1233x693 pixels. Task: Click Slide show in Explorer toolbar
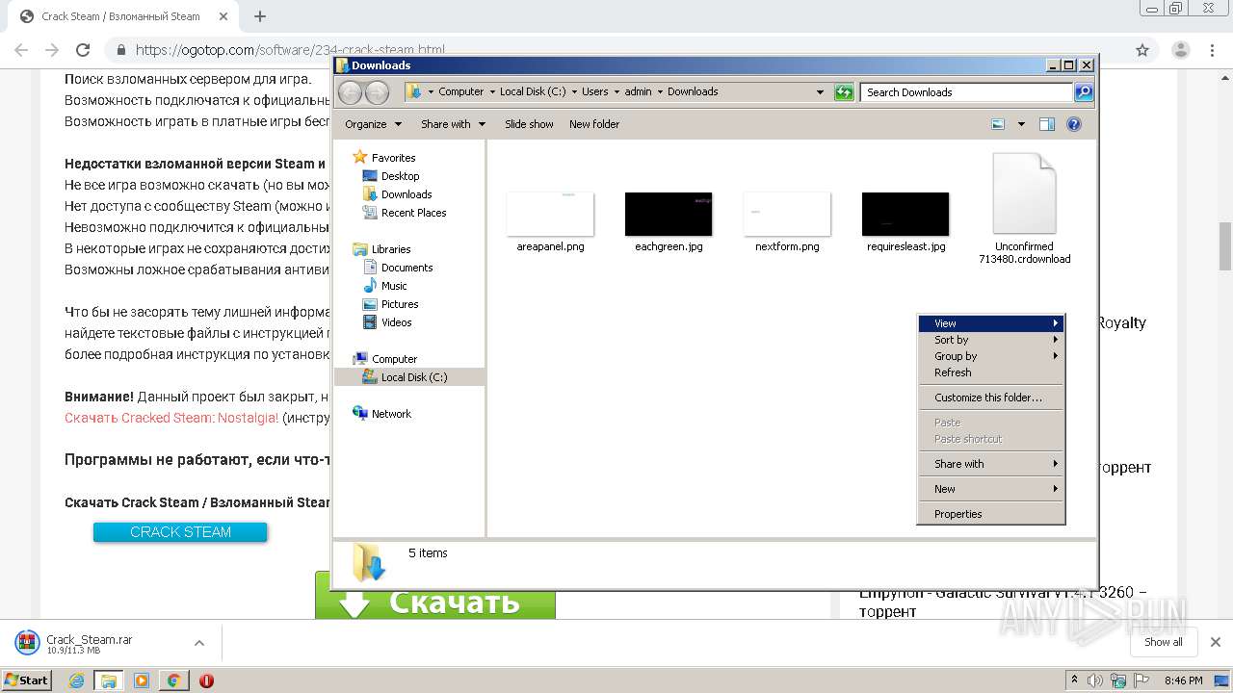tap(529, 124)
